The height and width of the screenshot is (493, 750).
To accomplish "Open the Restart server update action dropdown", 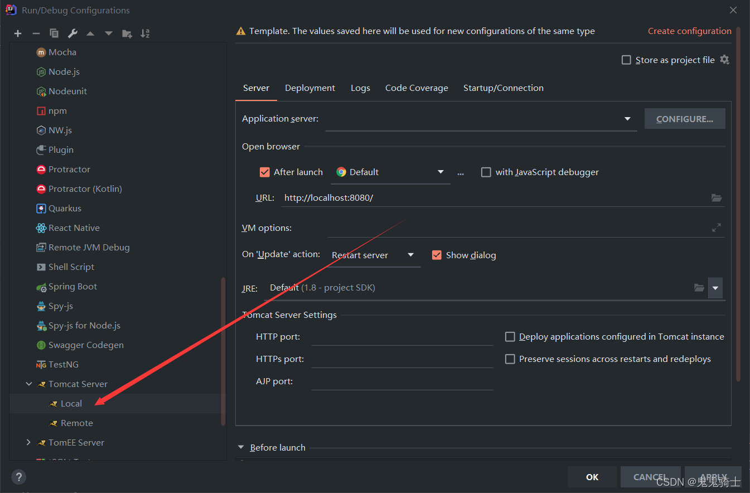I will (x=411, y=255).
